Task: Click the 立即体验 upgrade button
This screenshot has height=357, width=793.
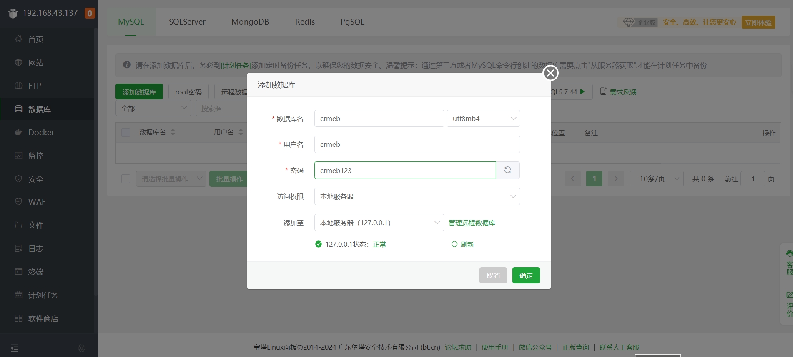Action: pyautogui.click(x=758, y=22)
